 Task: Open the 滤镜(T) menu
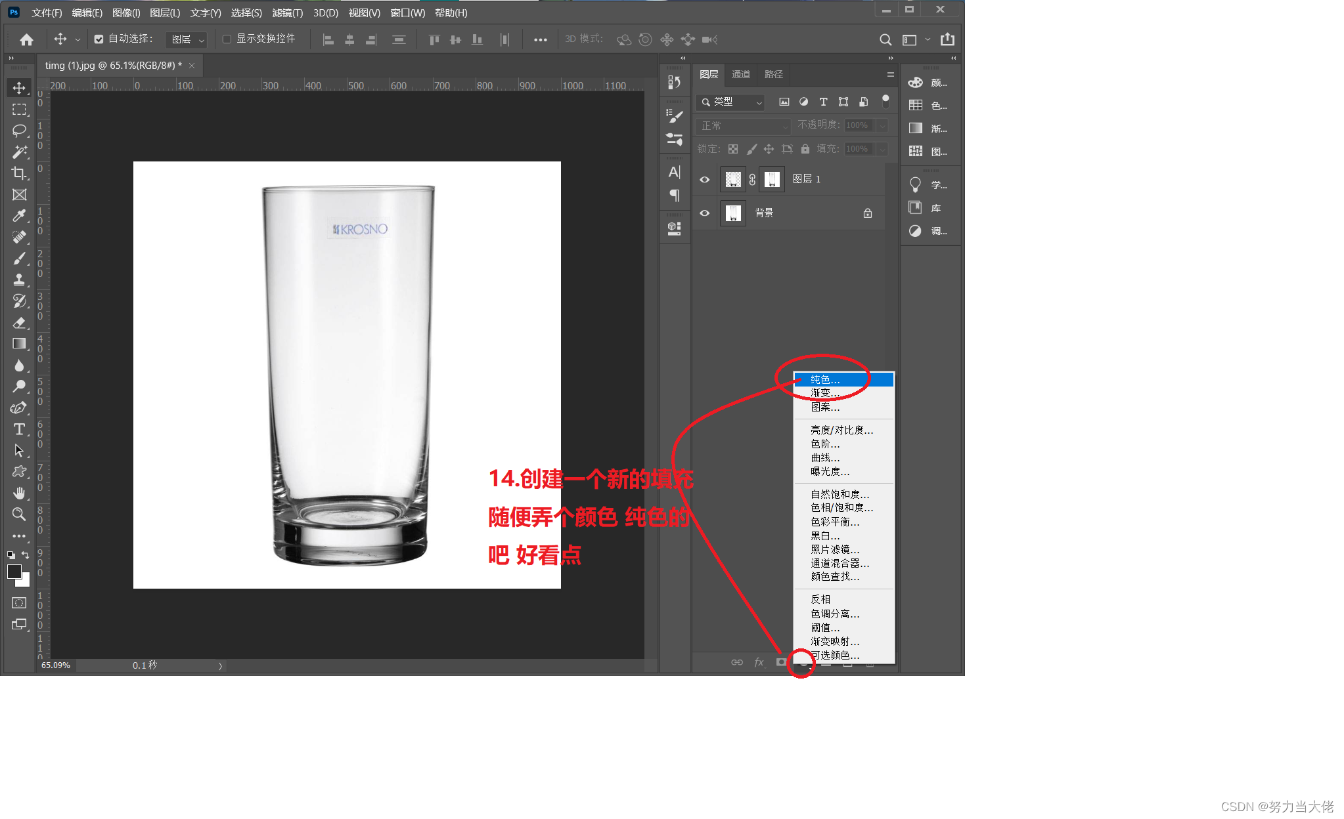(x=287, y=12)
